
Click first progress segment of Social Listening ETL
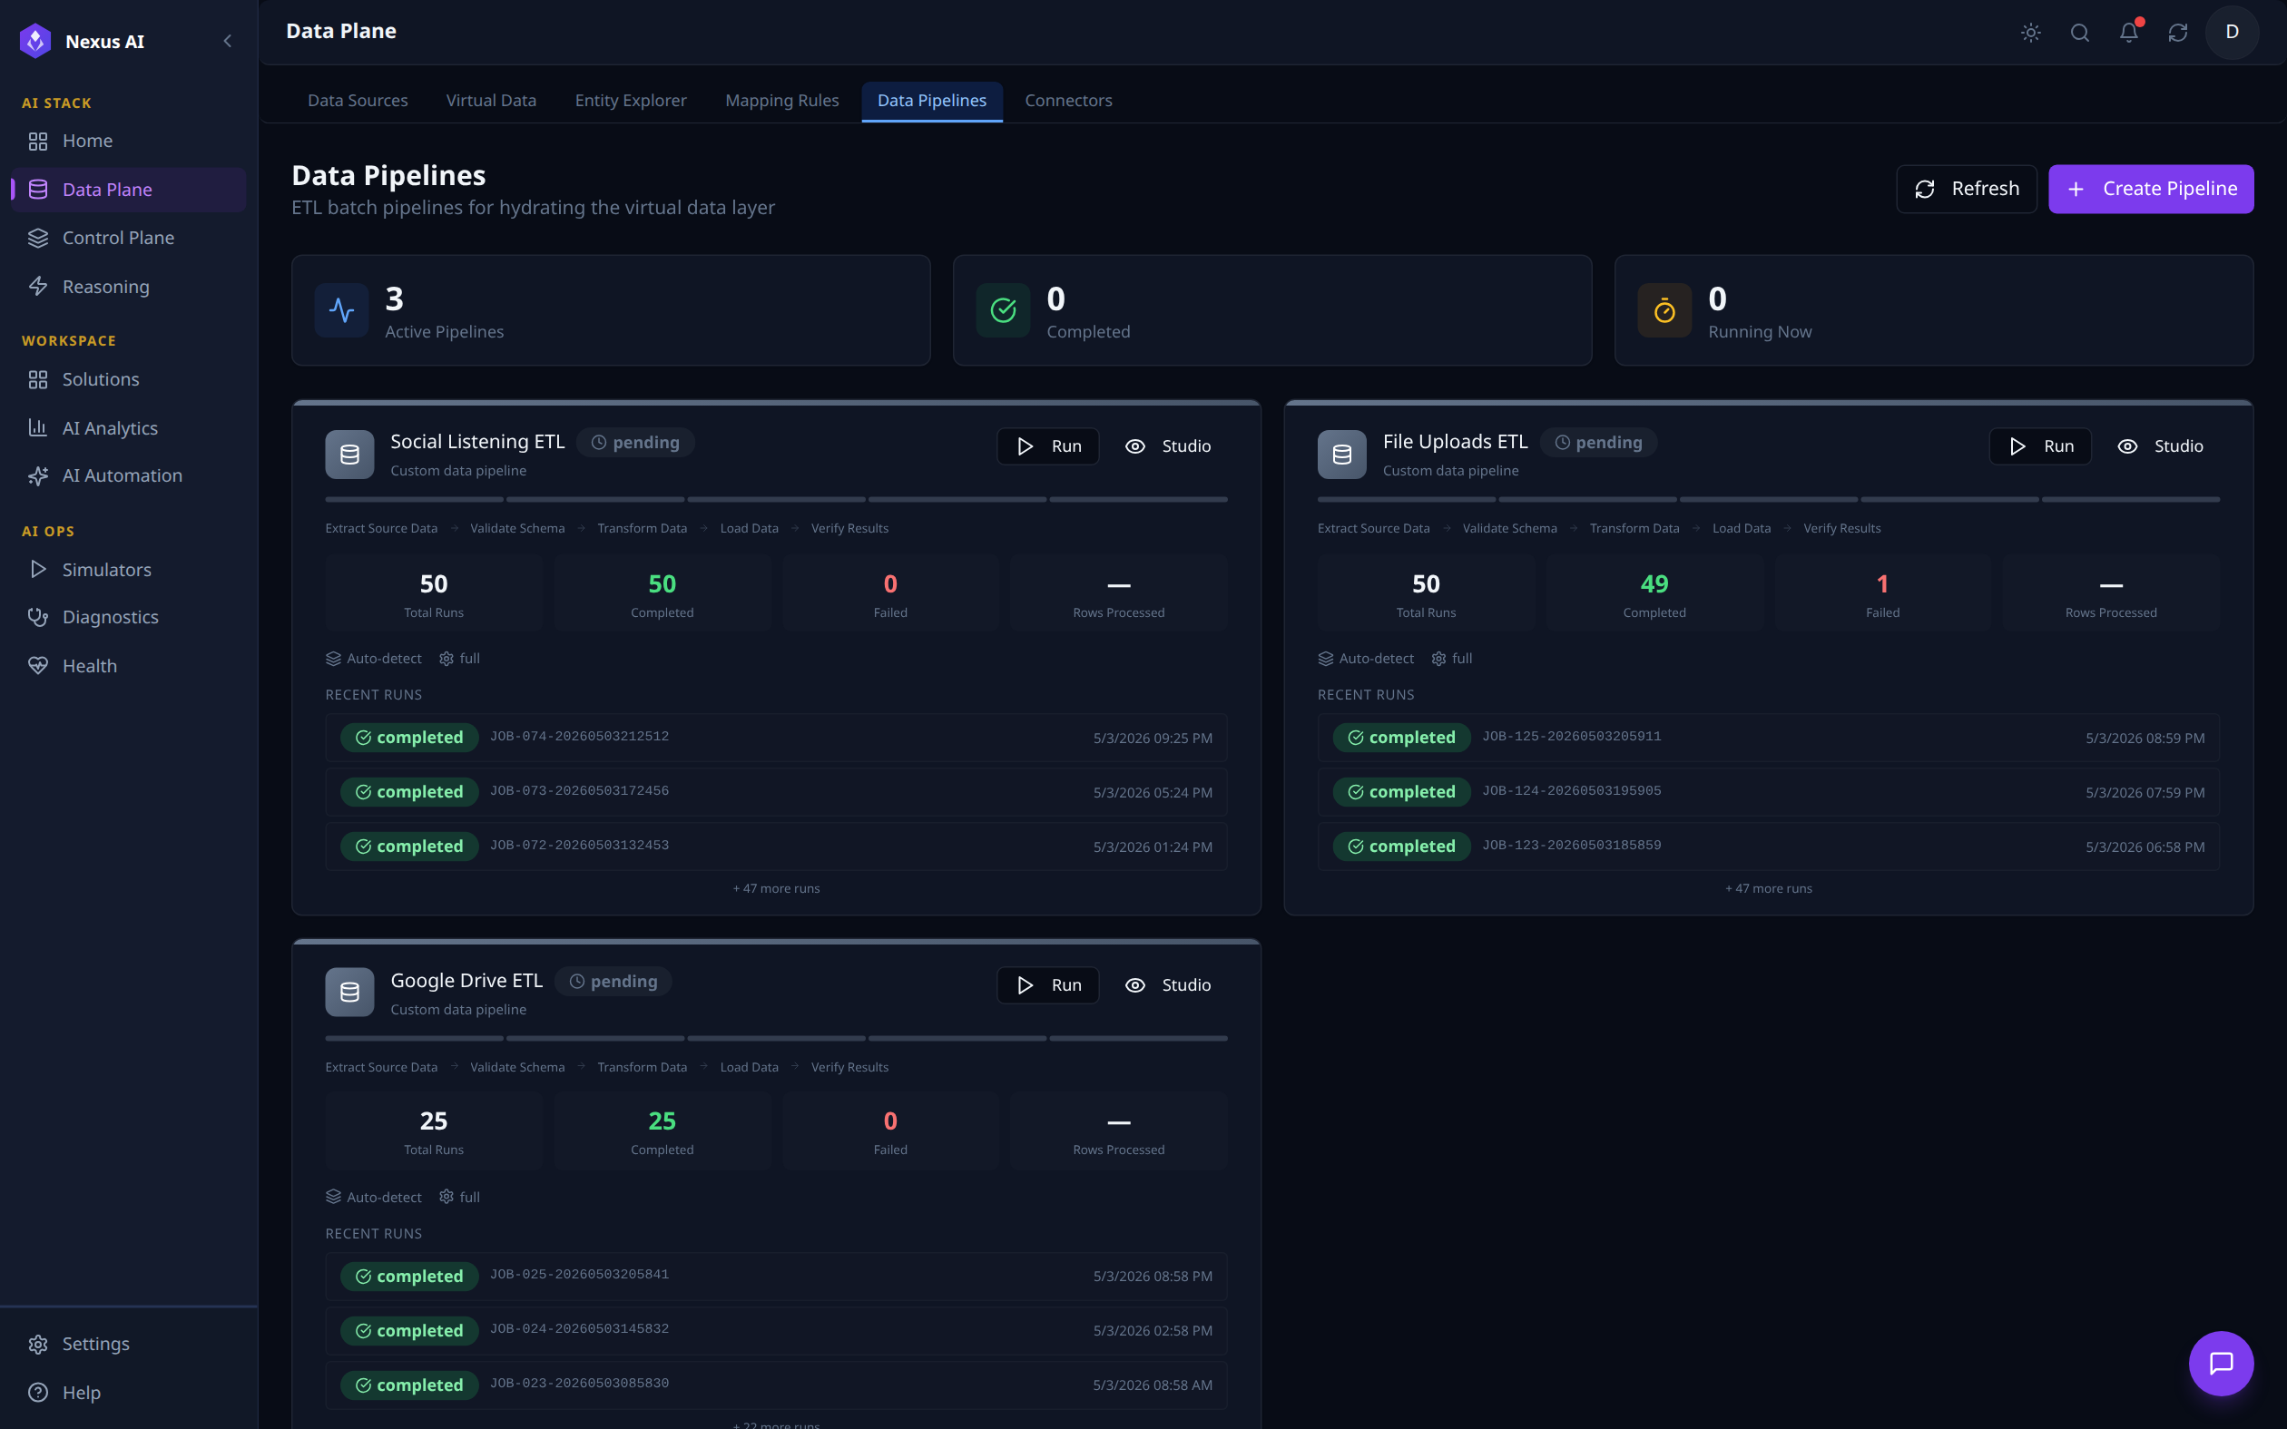tap(414, 499)
